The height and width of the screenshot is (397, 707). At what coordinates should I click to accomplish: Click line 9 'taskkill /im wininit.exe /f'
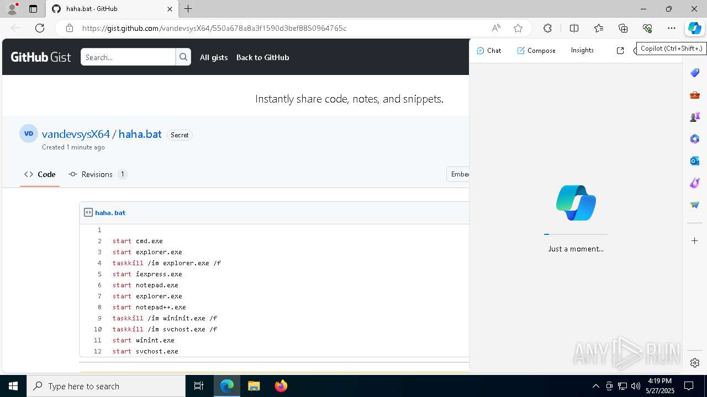[x=165, y=318]
